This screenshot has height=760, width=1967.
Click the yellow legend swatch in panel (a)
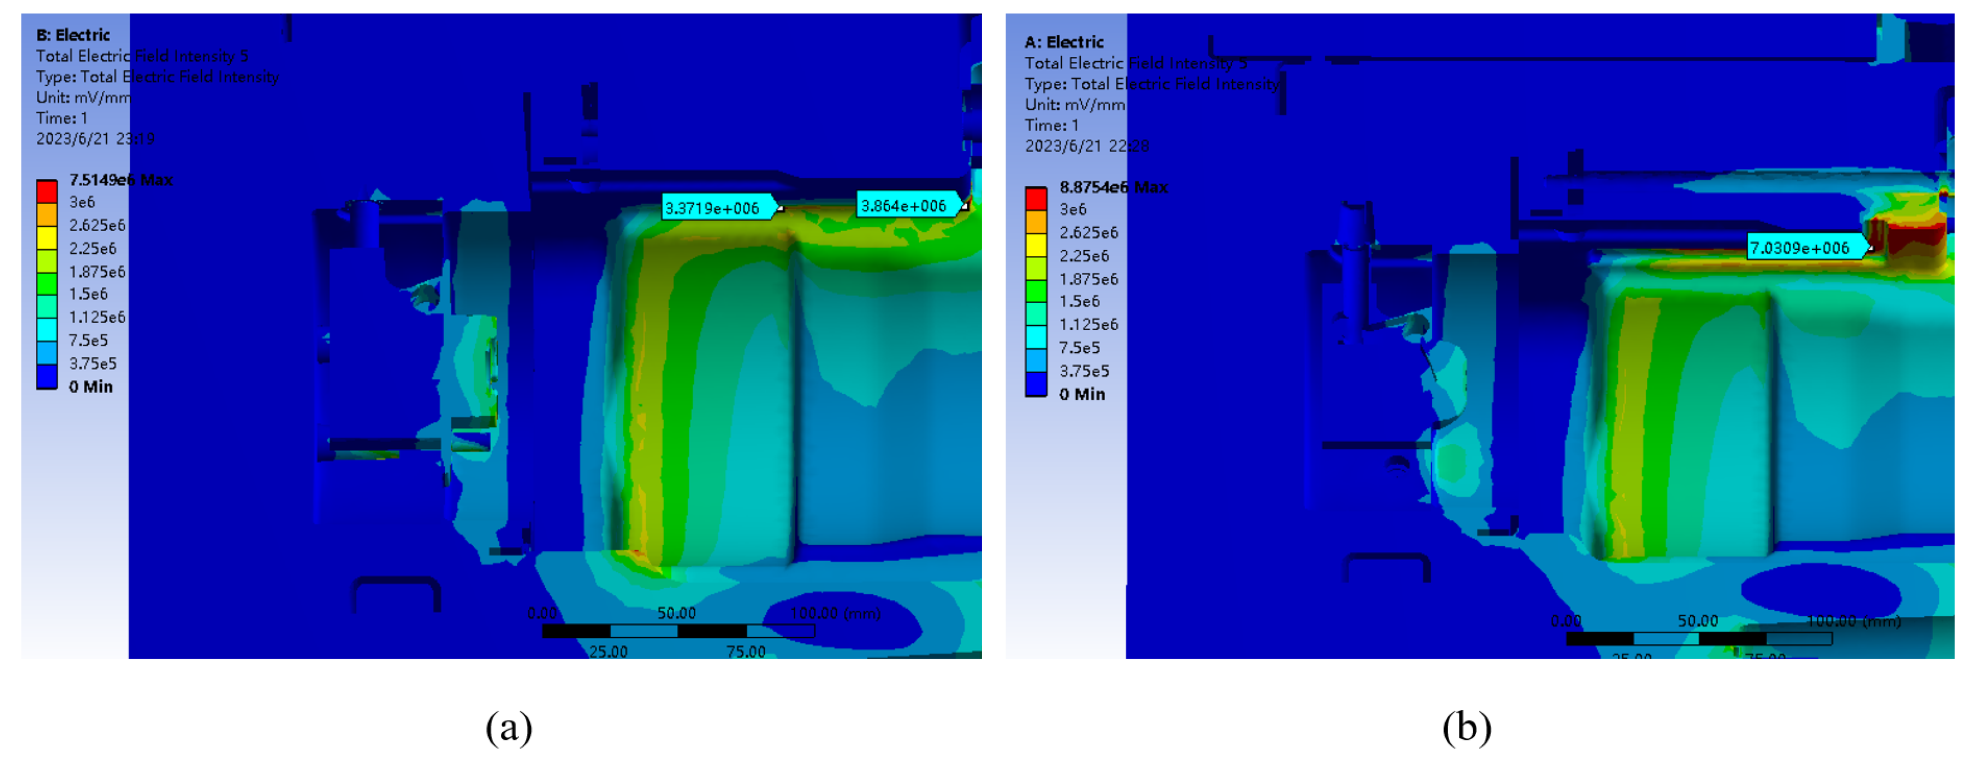(x=47, y=237)
